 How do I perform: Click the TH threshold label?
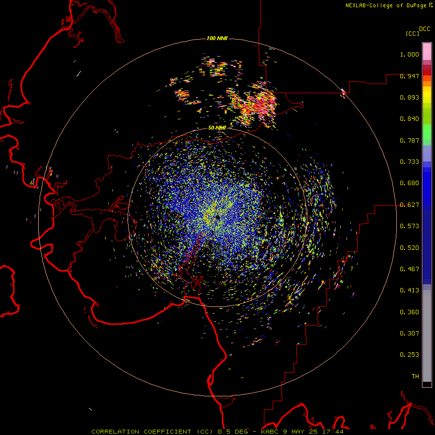coord(415,377)
